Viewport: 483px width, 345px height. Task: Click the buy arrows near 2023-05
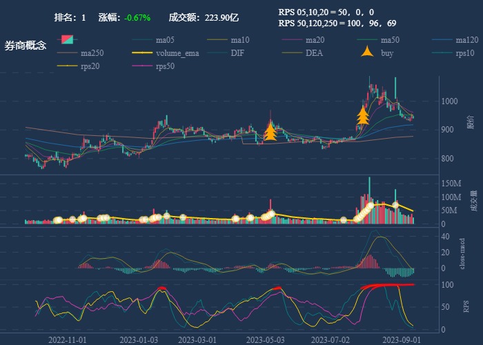pos(270,131)
